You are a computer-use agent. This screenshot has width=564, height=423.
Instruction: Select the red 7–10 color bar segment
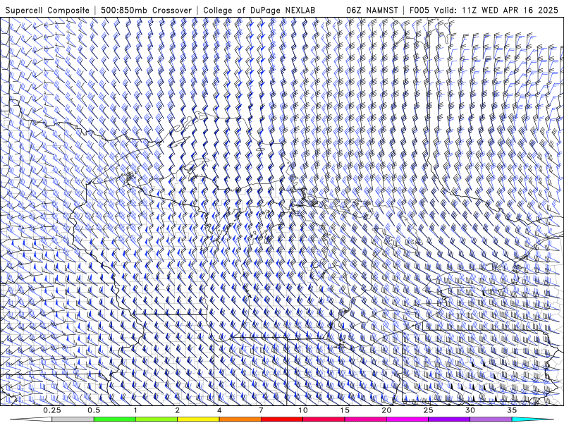pos(281,419)
